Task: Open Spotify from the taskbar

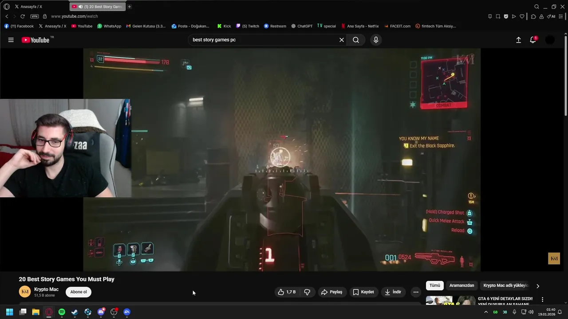Action: pos(62,312)
